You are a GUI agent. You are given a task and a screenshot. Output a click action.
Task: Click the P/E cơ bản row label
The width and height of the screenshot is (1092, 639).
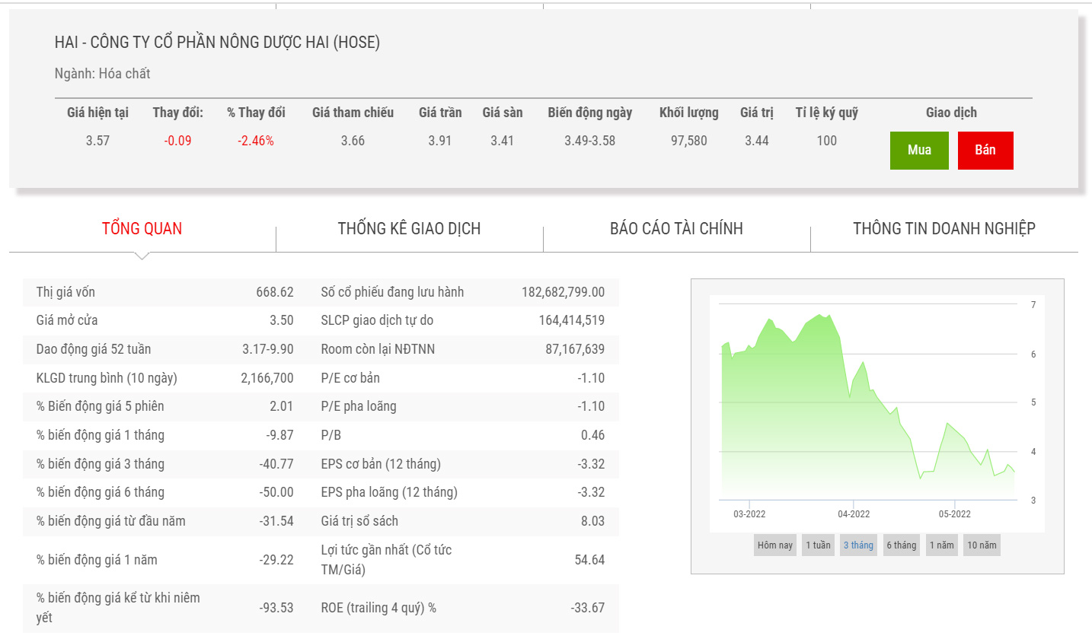350,378
